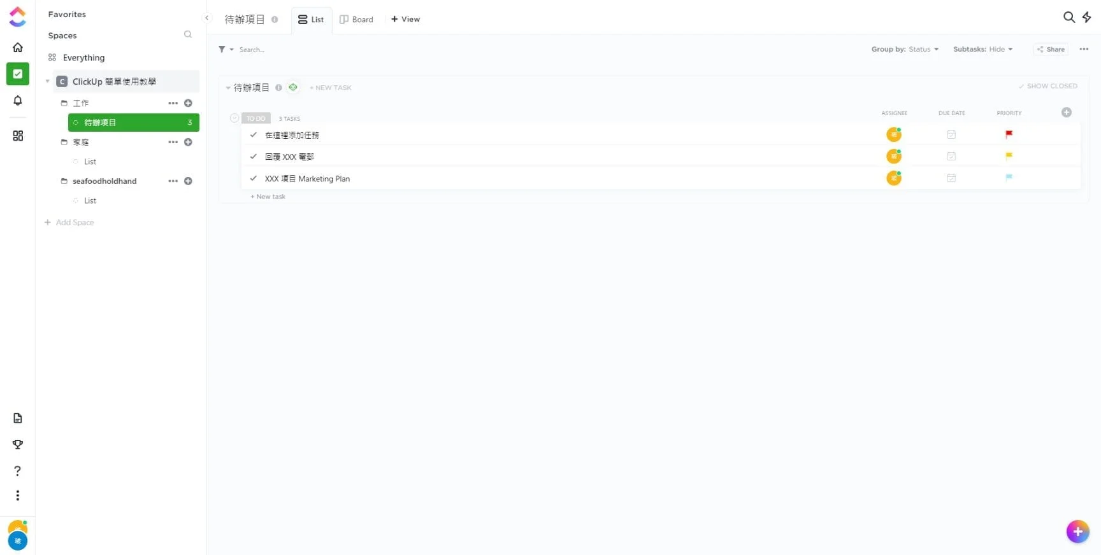Go to Home in left rail
The image size is (1101, 555).
[18, 47]
